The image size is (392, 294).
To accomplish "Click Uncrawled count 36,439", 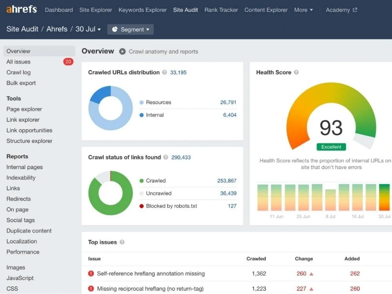I will 228,193.
